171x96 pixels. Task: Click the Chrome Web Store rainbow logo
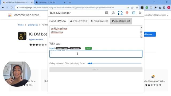point(10,15)
